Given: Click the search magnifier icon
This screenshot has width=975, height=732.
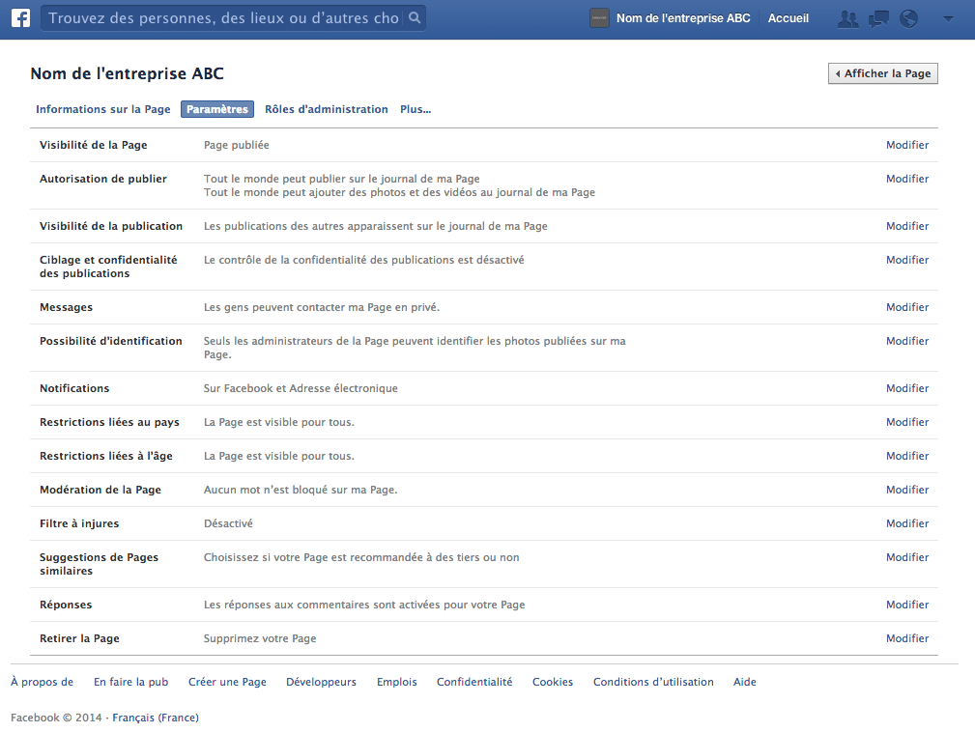Looking at the screenshot, I should [x=414, y=18].
